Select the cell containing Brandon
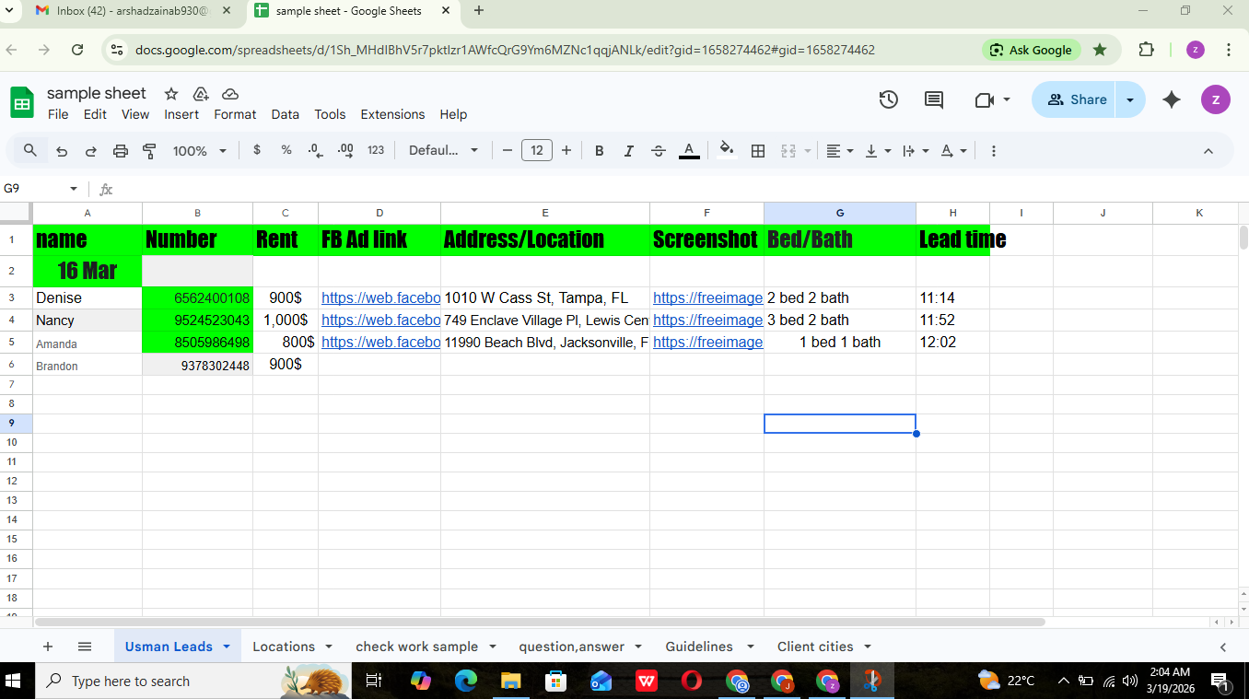The image size is (1249, 699). [88, 366]
